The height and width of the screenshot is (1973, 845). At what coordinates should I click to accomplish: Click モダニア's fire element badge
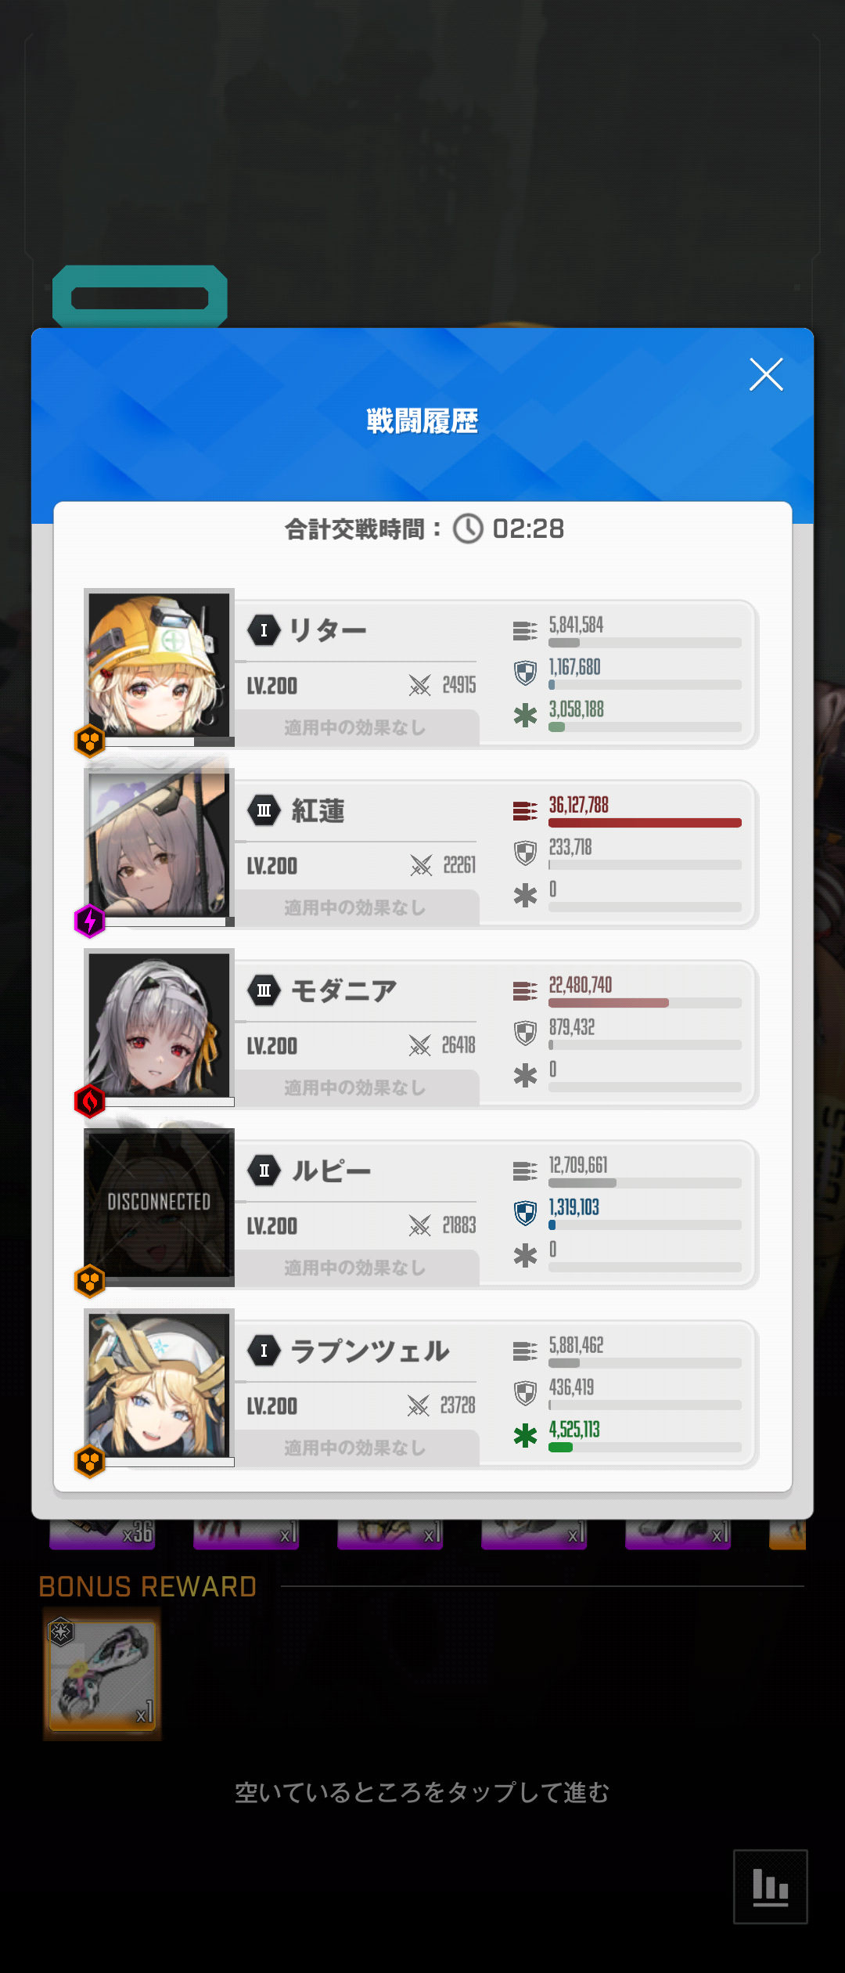pyautogui.click(x=90, y=1102)
